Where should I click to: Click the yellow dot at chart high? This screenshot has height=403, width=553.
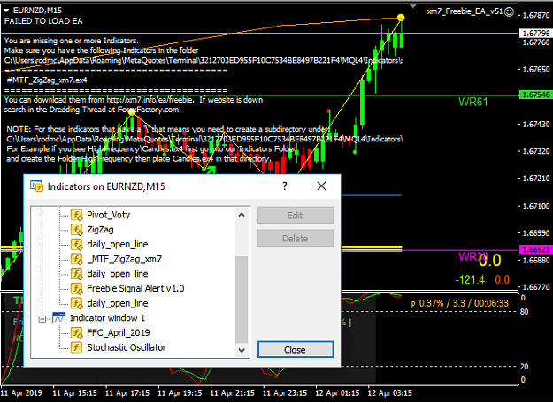pyautogui.click(x=401, y=18)
